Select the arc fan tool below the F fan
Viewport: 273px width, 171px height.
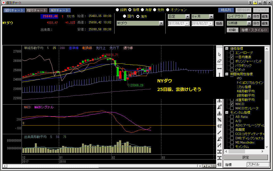pyautogui.click(x=219, y=114)
